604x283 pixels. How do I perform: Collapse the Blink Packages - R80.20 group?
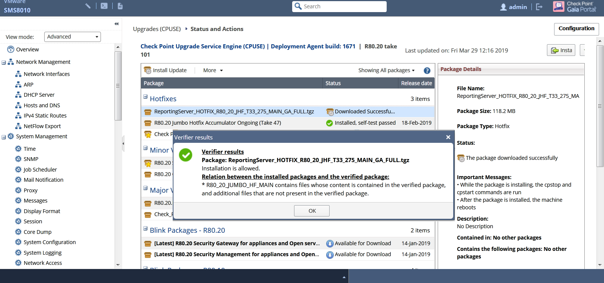click(145, 228)
